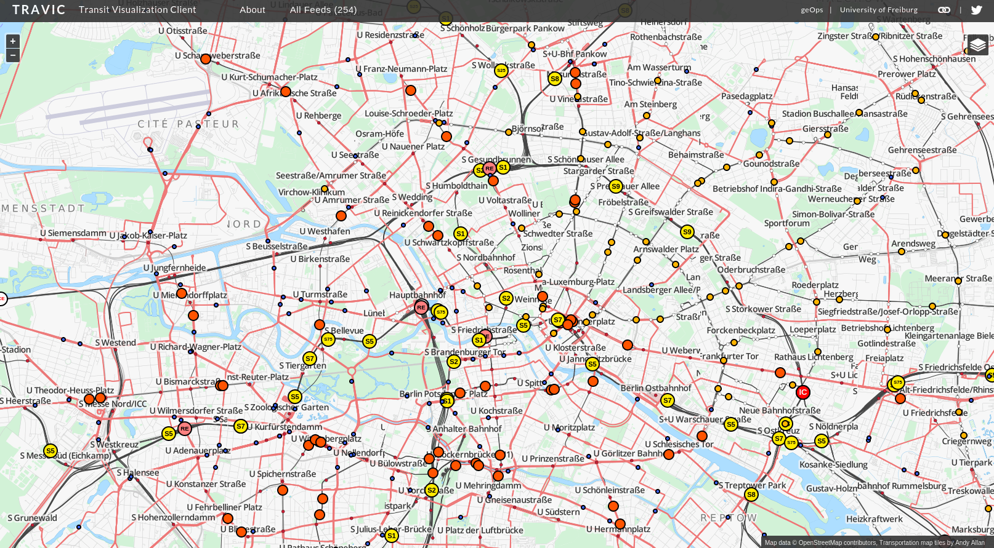Click the S Treptower Park station label

tap(753, 485)
